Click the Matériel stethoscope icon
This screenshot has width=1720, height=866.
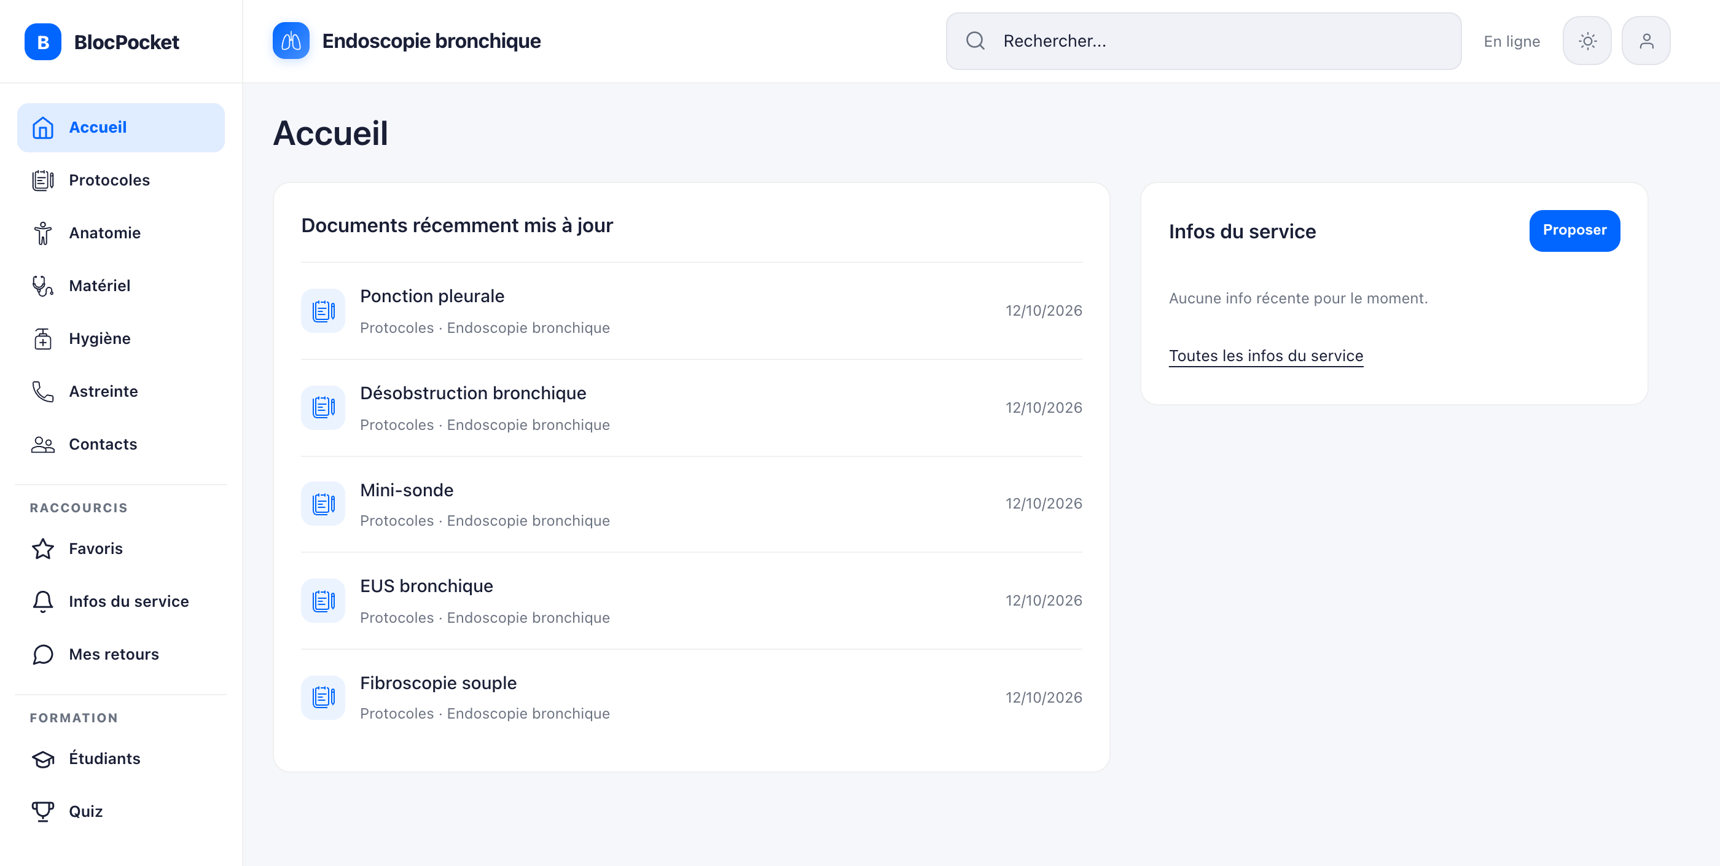coord(43,286)
